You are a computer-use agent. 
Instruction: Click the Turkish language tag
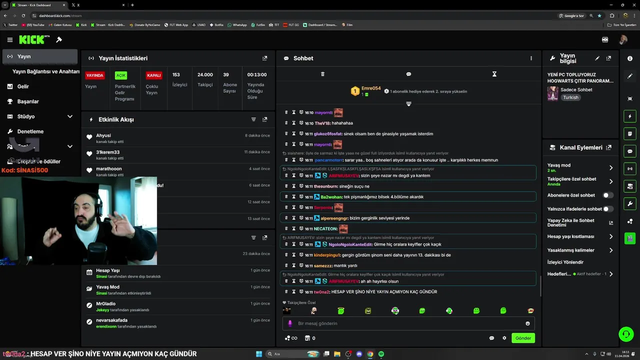(570, 97)
